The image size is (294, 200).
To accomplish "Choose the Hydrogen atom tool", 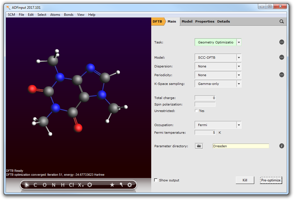I will tap(63, 185).
